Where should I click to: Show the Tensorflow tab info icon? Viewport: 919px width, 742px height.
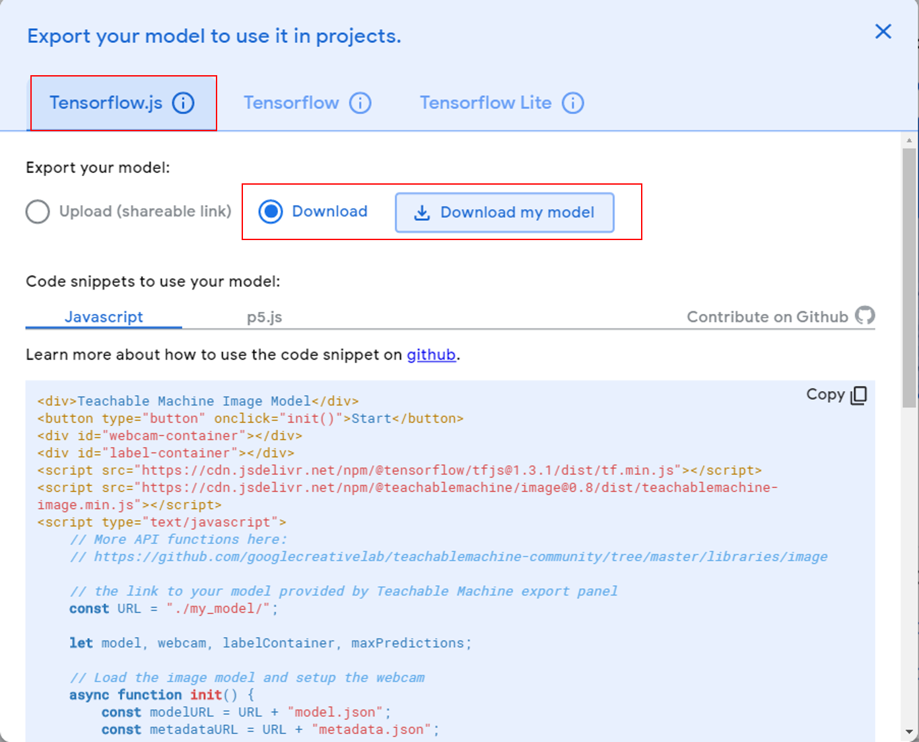[x=360, y=103]
